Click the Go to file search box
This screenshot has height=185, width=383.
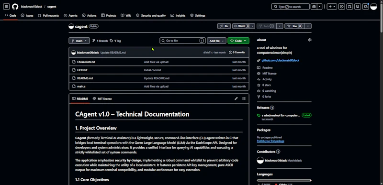[x=182, y=41]
